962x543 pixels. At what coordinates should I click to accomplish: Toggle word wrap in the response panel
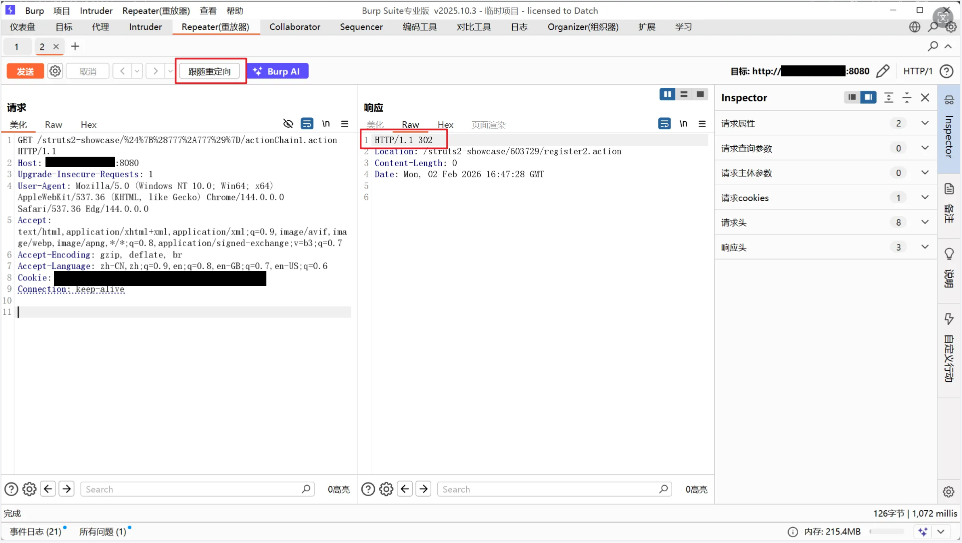click(x=664, y=124)
